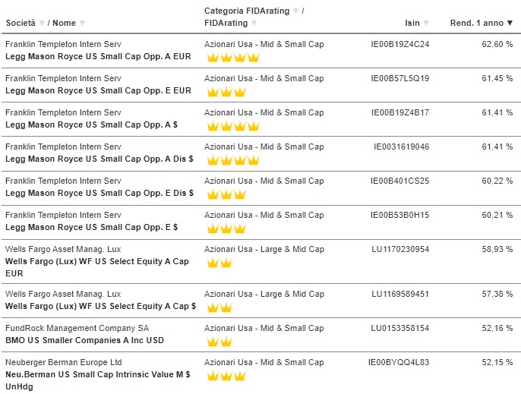
Task: Open Neu.Berman US Small Cap Intrinsic Value fund
Action: click(98, 380)
